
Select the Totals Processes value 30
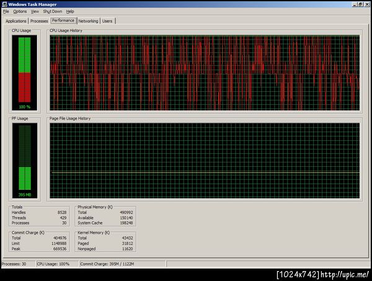(x=64, y=223)
